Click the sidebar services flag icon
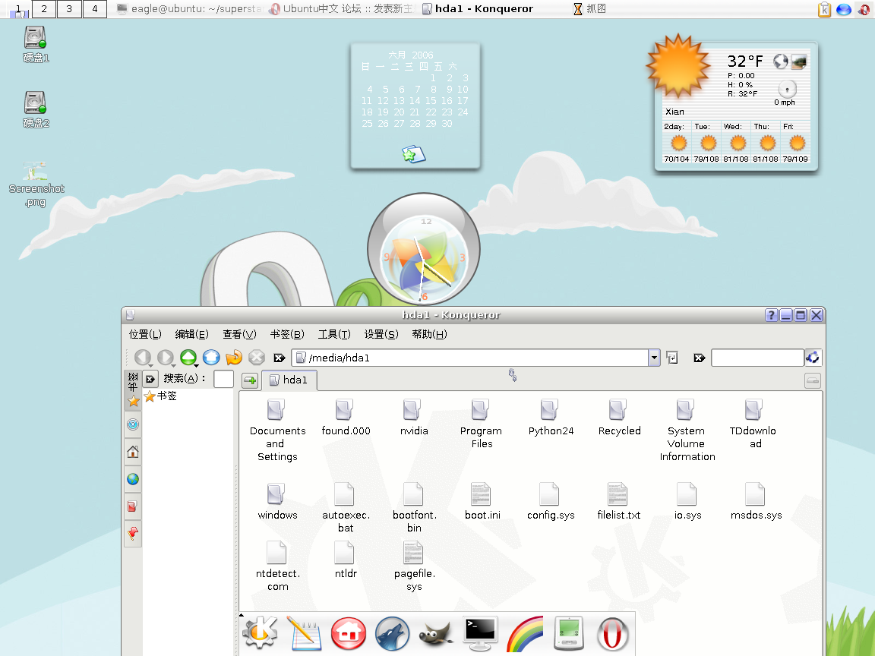 133,534
